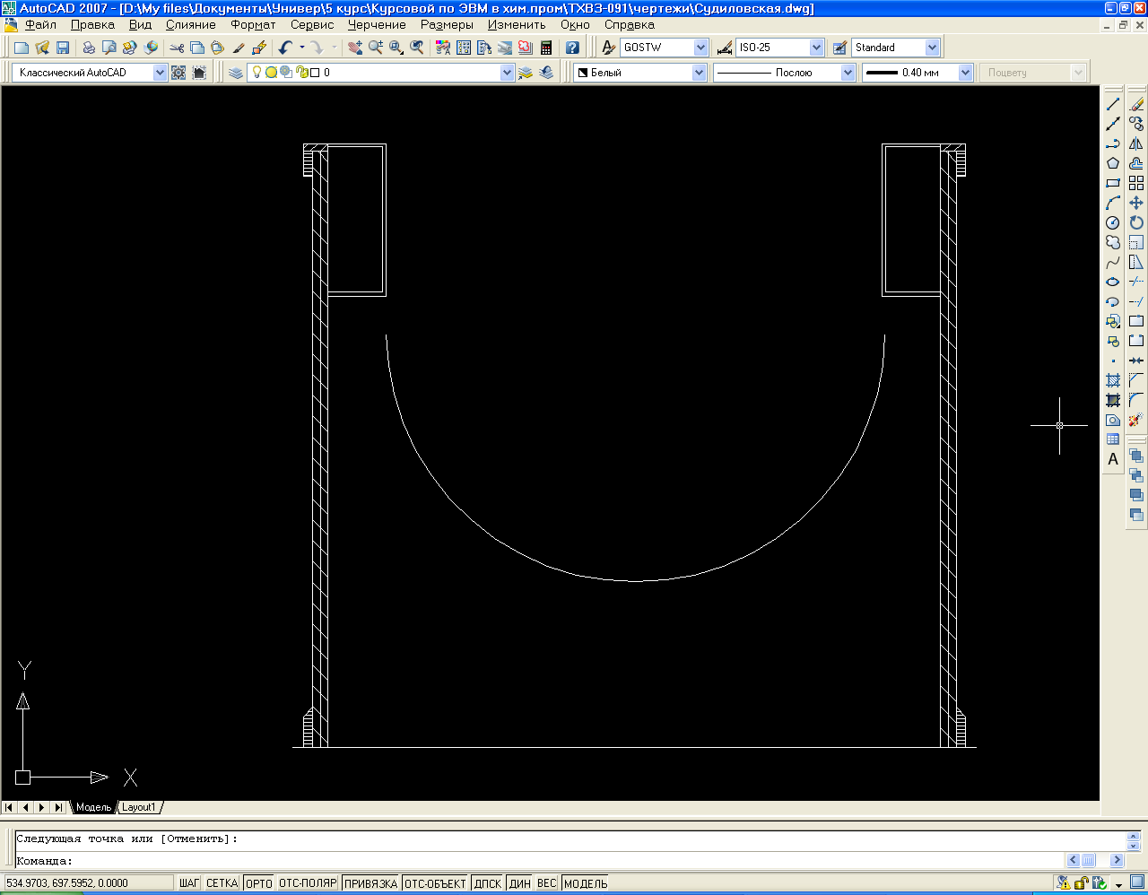Activate the Hatch tool
Viewport: 1148px width, 895px height.
tap(1113, 380)
